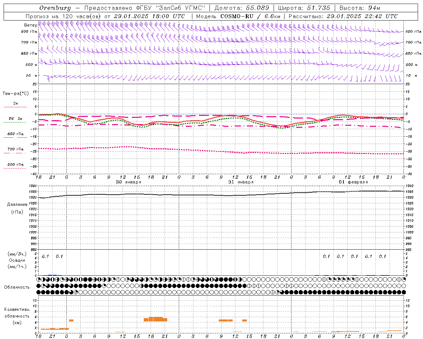Click the "30 января" date label
The width and height of the screenshot is (423, 339).
coord(129,182)
